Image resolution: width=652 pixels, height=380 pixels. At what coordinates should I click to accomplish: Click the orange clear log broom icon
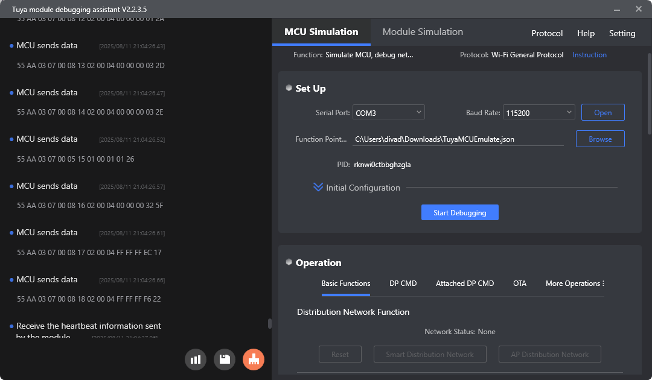[254, 359]
